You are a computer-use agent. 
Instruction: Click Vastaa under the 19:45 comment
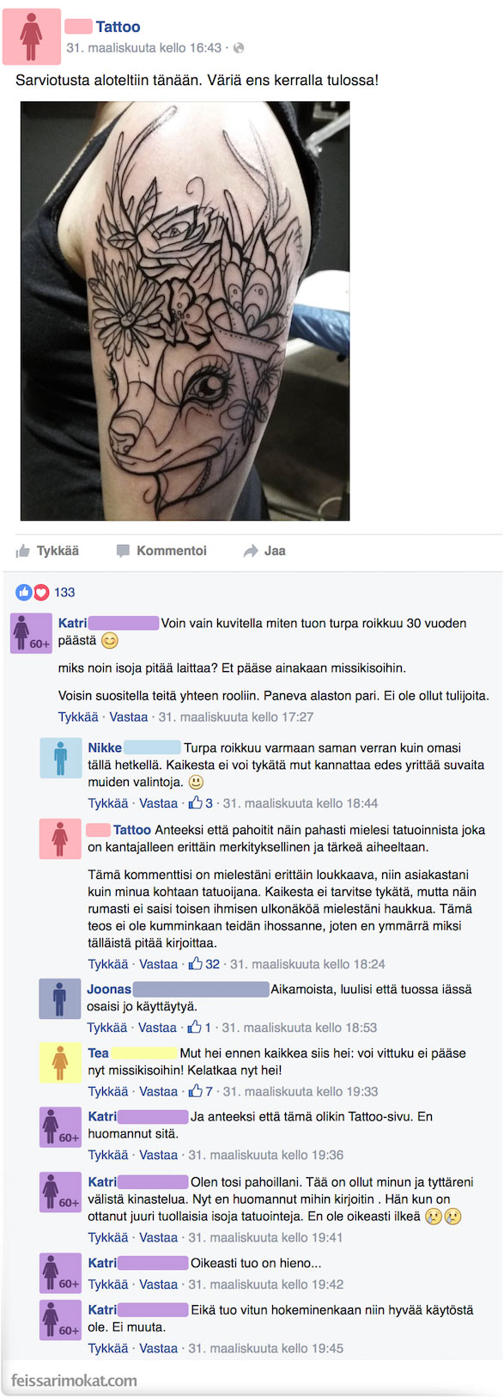(x=158, y=1348)
